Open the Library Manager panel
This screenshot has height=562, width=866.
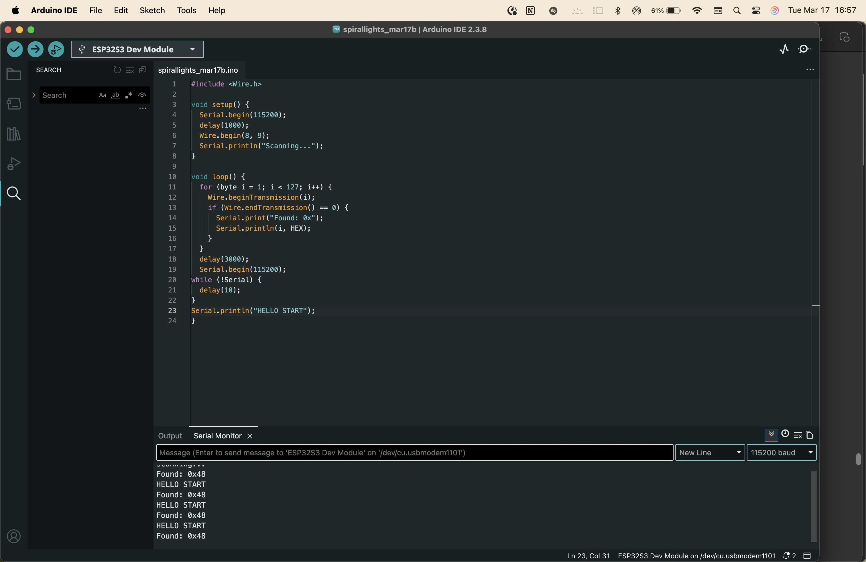click(x=14, y=134)
